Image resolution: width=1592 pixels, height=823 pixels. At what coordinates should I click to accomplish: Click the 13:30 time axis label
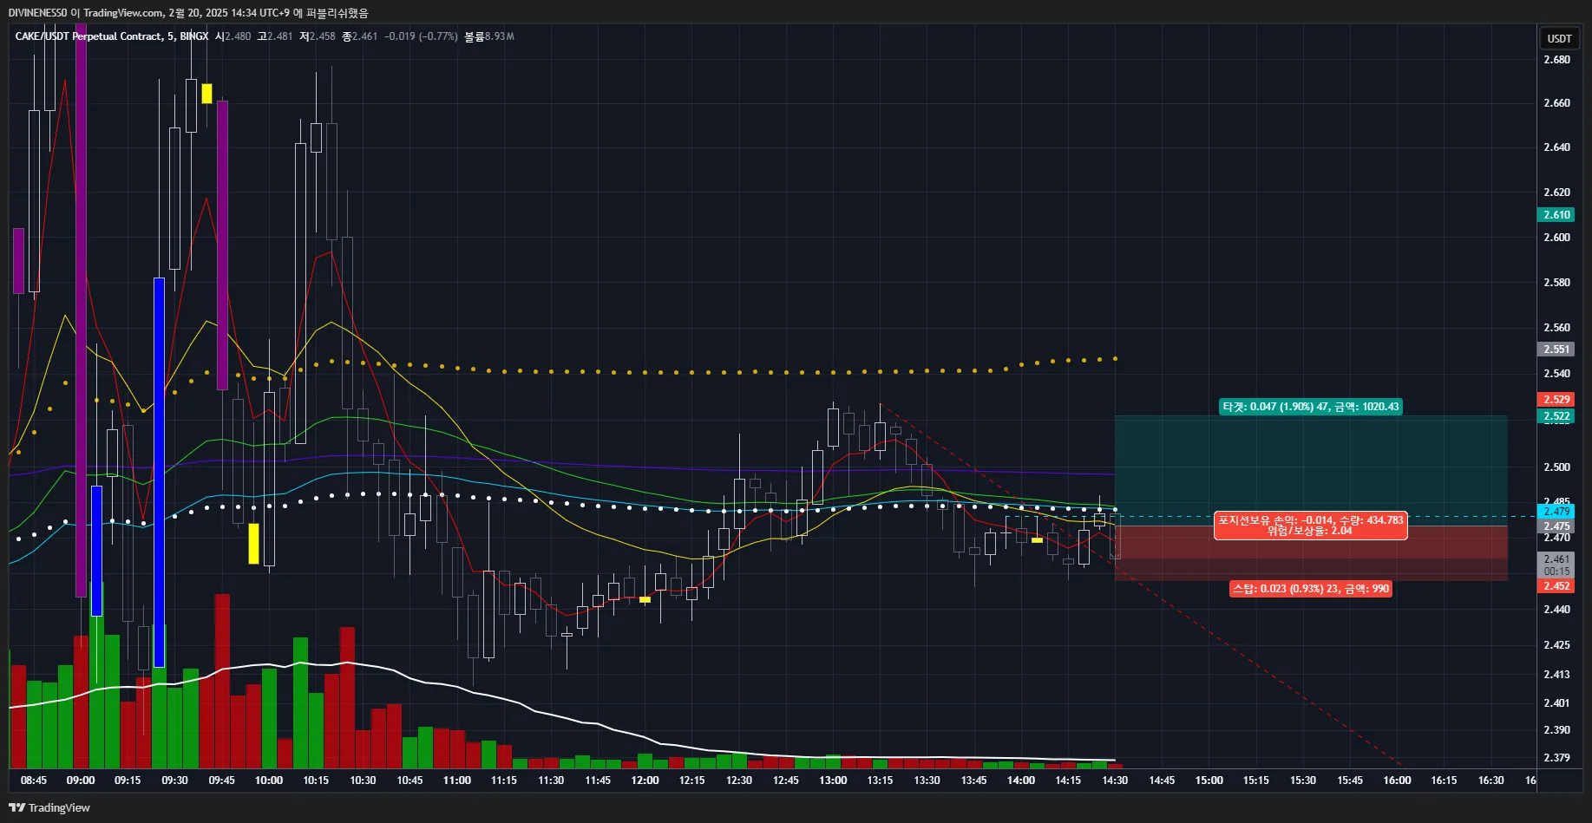point(927,781)
